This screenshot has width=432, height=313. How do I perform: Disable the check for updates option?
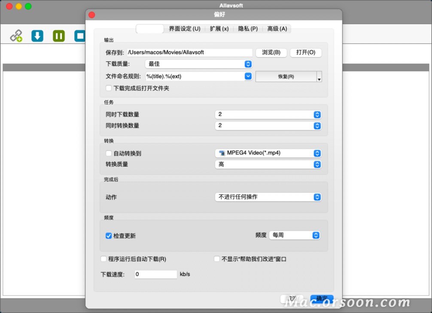[x=109, y=235]
